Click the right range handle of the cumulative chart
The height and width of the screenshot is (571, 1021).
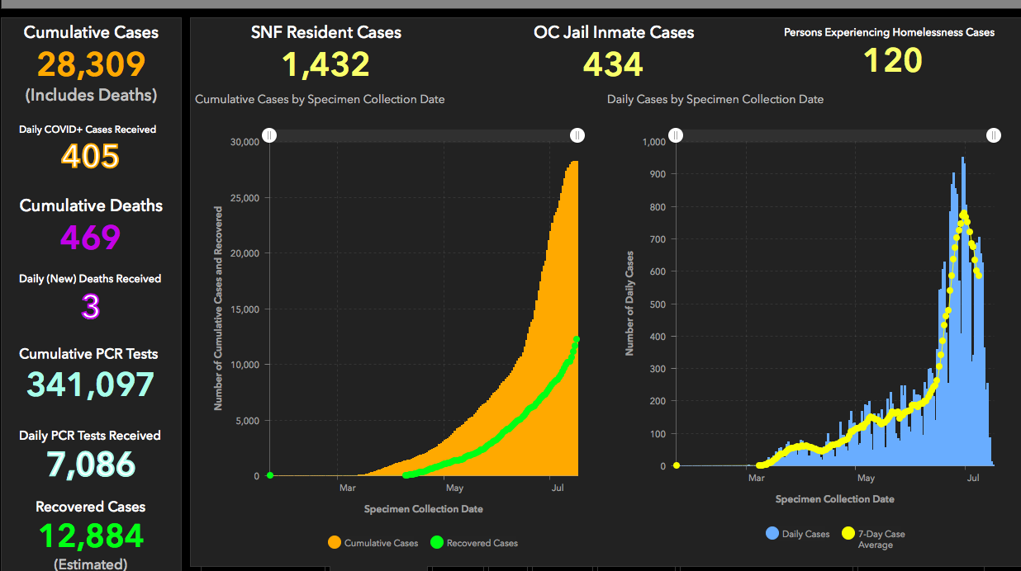point(577,135)
